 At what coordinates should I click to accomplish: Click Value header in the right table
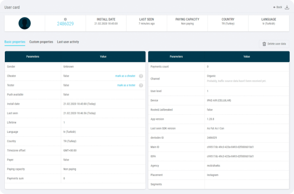[247, 57]
